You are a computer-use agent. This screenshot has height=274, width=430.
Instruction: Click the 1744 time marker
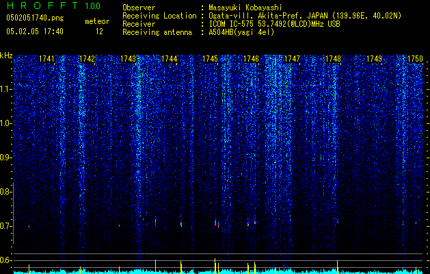click(x=170, y=58)
